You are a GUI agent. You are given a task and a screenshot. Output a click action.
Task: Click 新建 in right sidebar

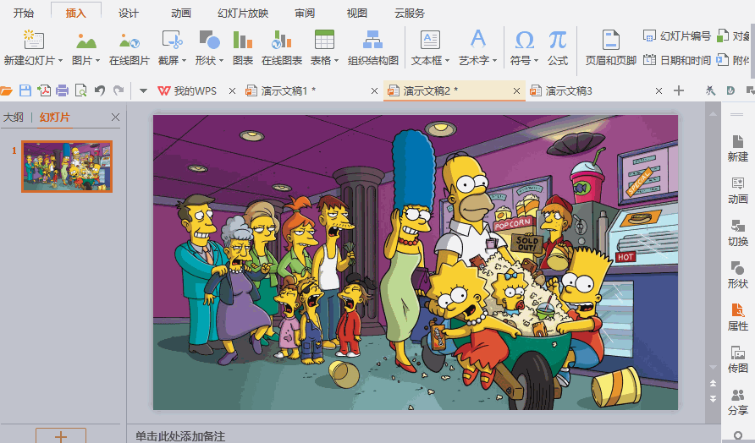point(737,149)
